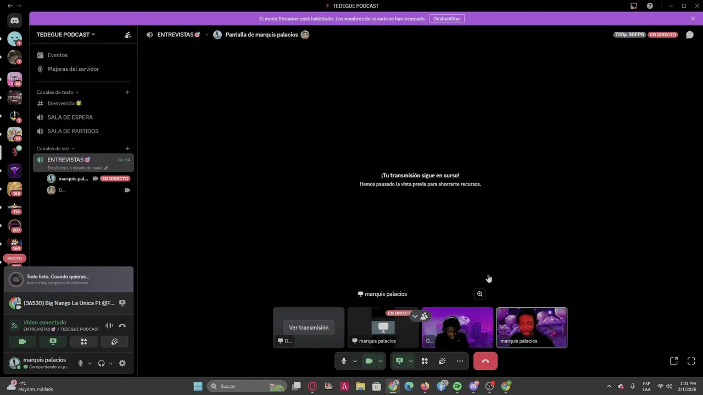The width and height of the screenshot is (703, 395).
Task: Add a channel to Canales de voz
Action: (127, 149)
